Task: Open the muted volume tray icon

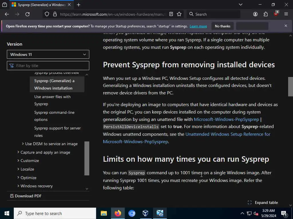Action: 256,213
